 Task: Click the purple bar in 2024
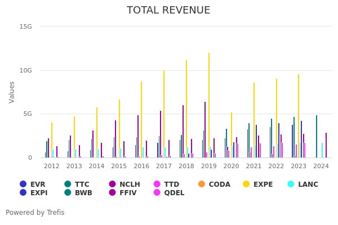coord(326,145)
